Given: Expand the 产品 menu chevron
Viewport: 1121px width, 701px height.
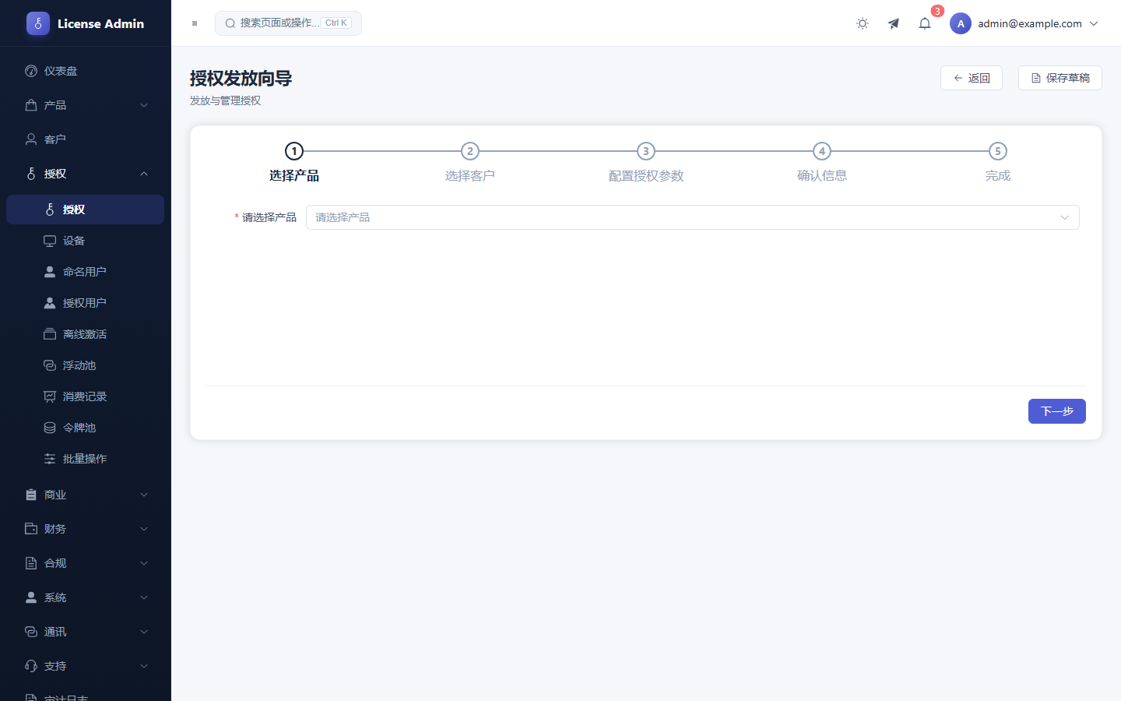Looking at the screenshot, I should pos(144,105).
